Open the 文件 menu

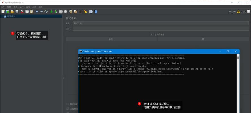(x=3, y=7)
